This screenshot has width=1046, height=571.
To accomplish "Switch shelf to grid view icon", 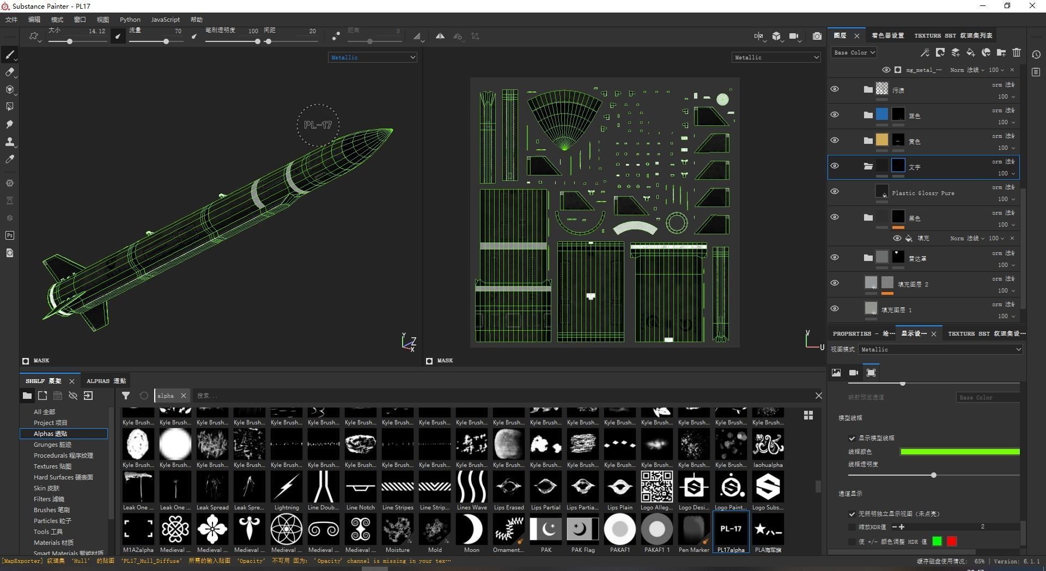I will (x=808, y=415).
